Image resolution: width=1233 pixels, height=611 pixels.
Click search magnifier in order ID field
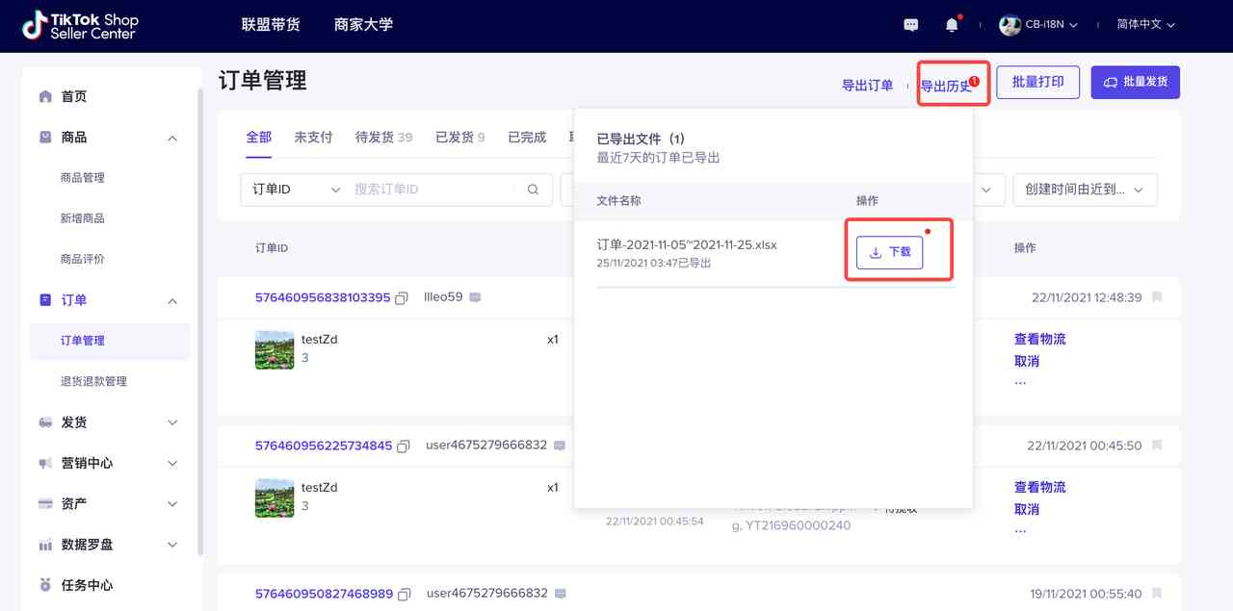point(533,190)
